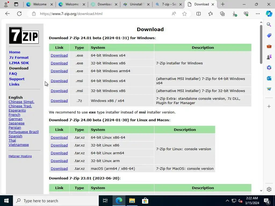275x206 pixels.
Task: Open Windows Start menu
Action: click(x=6, y=201)
